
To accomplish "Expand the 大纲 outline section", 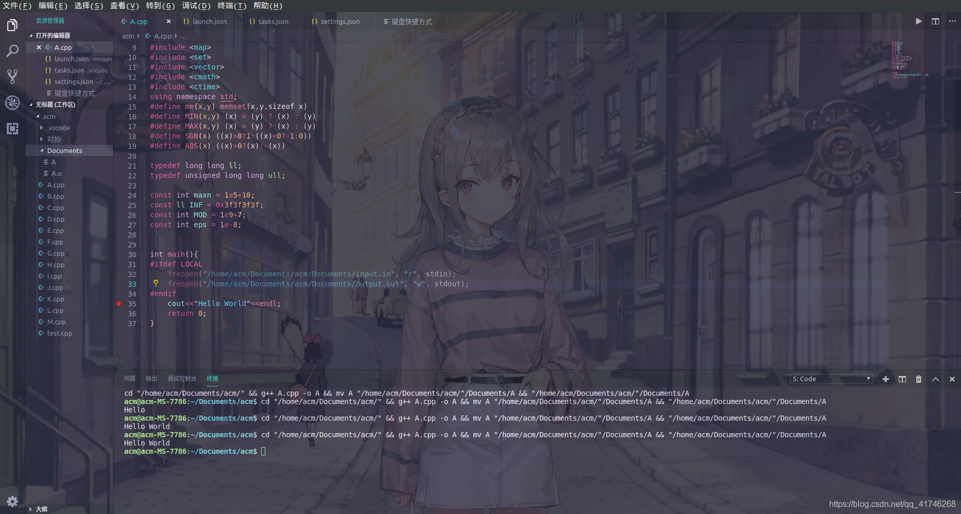I will coord(42,509).
